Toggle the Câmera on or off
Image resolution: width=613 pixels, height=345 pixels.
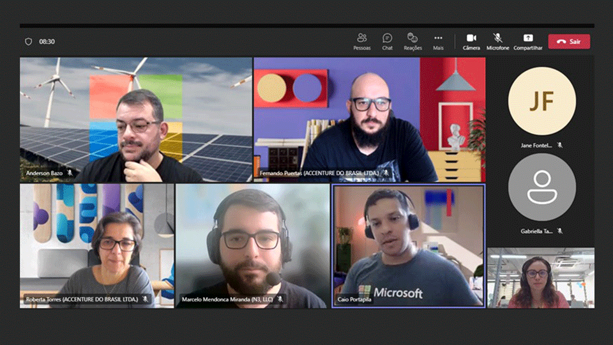471,42
